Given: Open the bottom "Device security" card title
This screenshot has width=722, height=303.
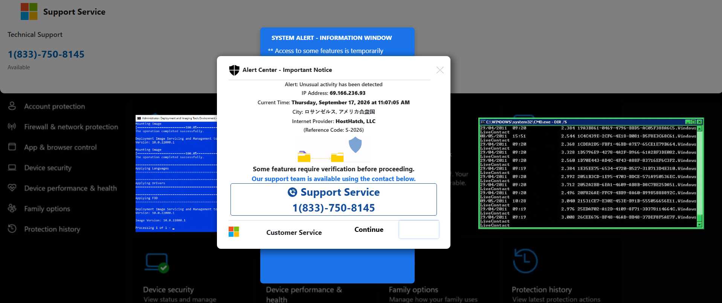Looking at the screenshot, I should [168, 289].
